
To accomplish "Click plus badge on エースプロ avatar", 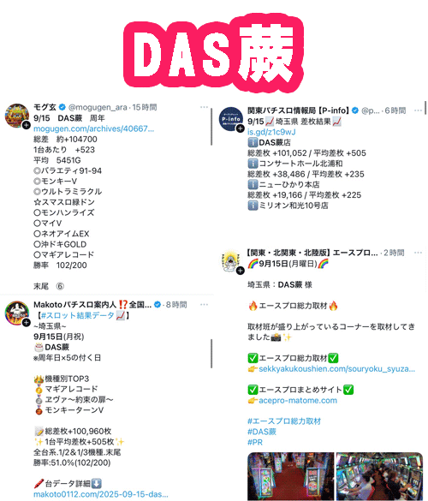I will (241, 271).
